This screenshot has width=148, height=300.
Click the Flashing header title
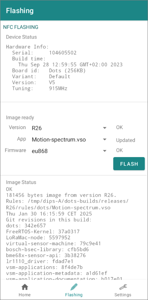[x=20, y=10]
